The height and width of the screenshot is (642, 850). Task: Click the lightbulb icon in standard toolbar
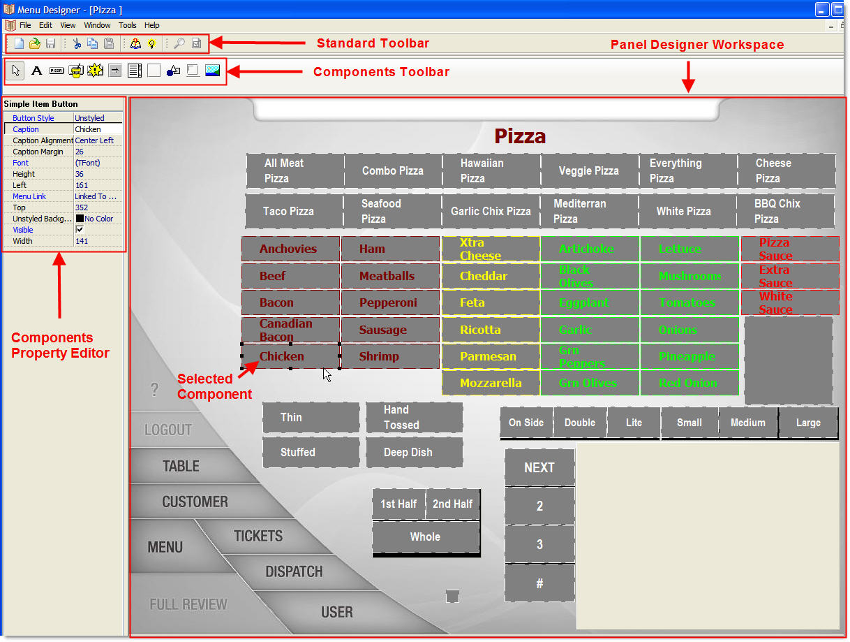(x=151, y=44)
